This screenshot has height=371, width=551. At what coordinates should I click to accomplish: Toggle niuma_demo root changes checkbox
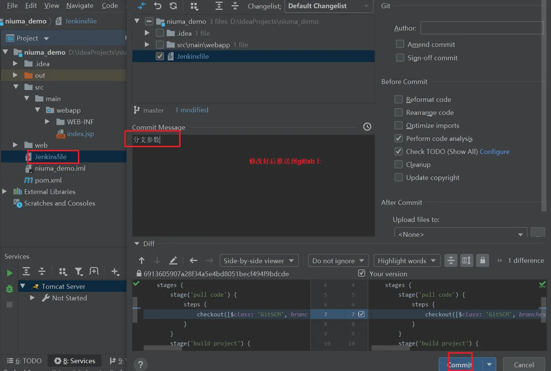click(x=149, y=21)
